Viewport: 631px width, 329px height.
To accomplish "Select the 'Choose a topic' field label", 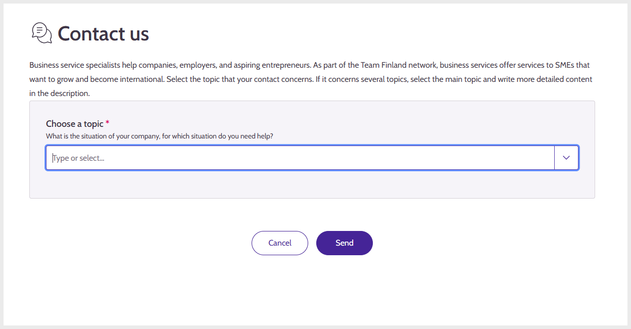I will (75, 124).
